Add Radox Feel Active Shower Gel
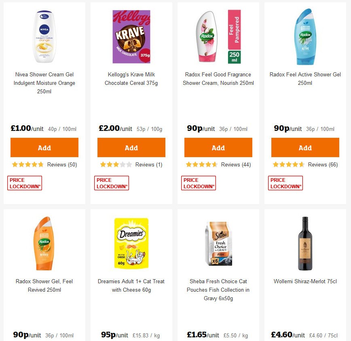This screenshot has height=341, width=351. coord(305,147)
